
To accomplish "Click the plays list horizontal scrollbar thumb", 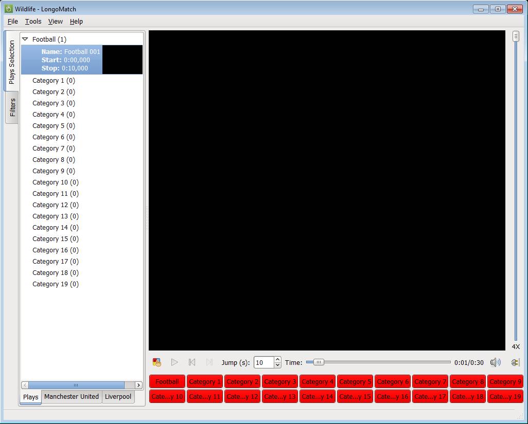I will pyautogui.click(x=77, y=385).
